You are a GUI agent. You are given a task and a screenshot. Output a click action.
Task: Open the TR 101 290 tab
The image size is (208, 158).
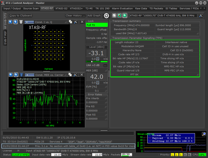[x=102, y=8]
